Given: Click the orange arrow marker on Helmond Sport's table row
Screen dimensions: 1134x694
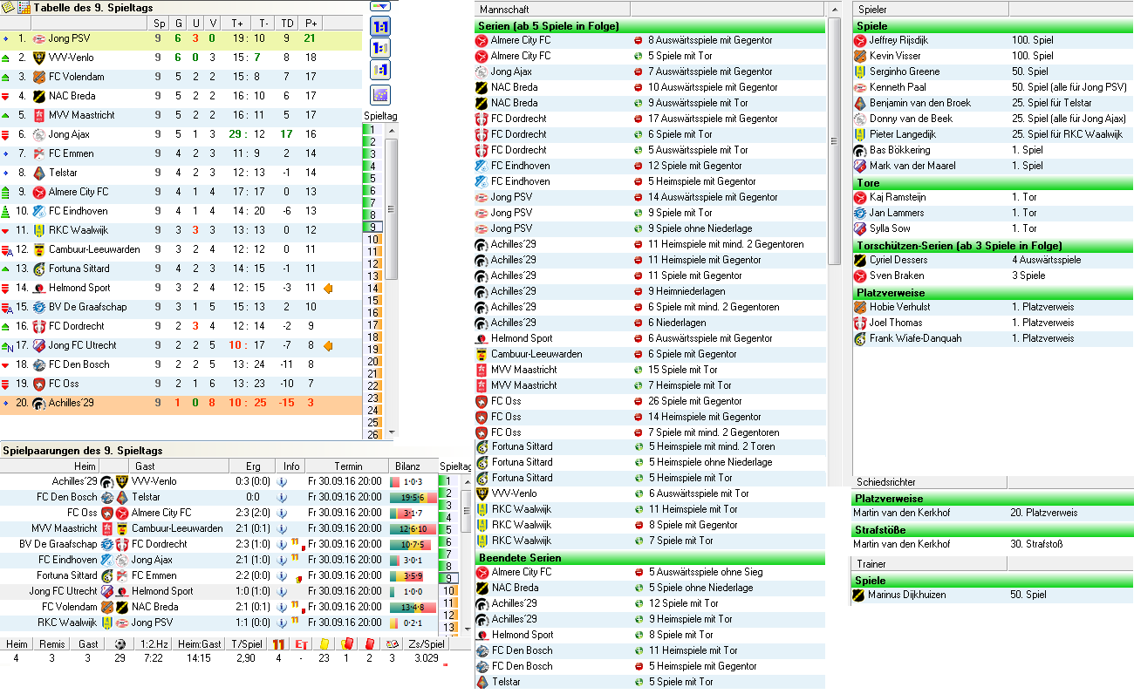Looking at the screenshot, I should pyautogui.click(x=328, y=288).
